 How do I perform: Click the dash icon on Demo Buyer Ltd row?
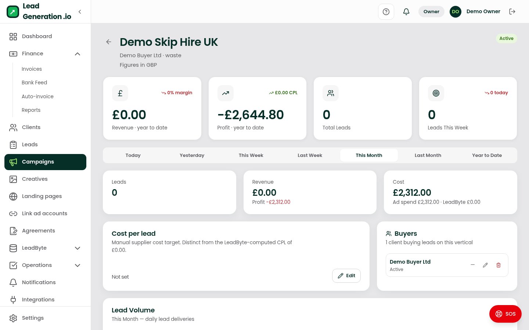tap(473, 265)
